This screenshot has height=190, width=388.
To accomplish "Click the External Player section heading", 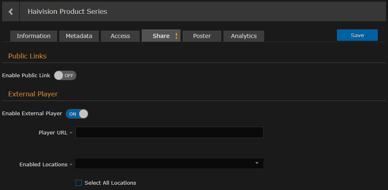I will 33,94.
